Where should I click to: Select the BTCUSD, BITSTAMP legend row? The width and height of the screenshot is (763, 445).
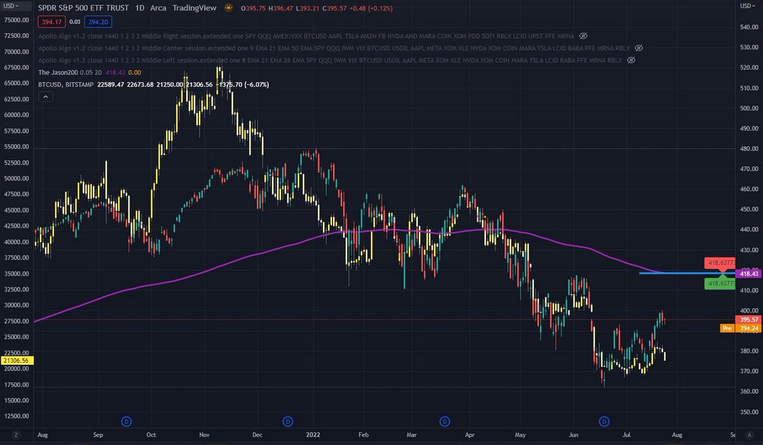(155, 84)
